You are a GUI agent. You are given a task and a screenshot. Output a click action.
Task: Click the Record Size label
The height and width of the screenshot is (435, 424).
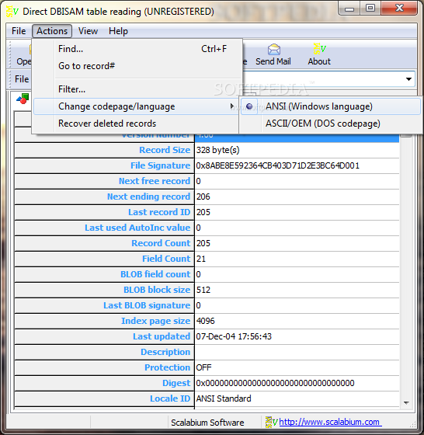tap(165, 150)
